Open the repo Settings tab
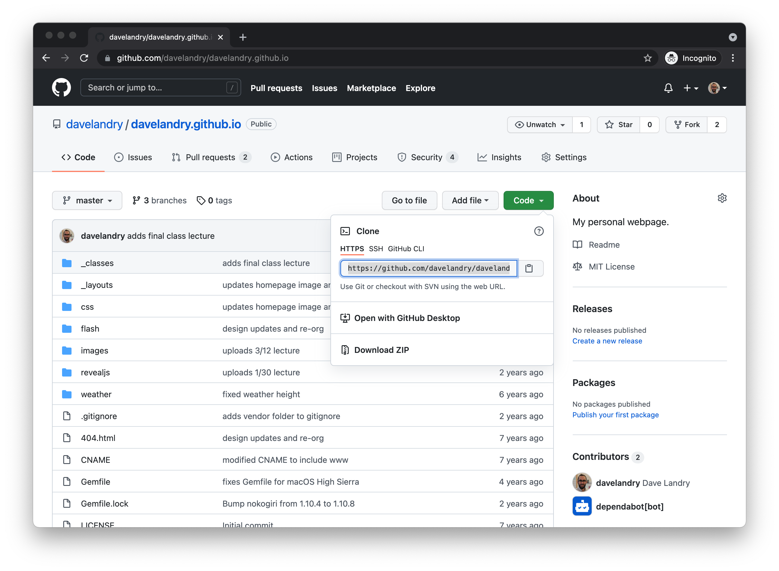This screenshot has height=571, width=779. (564, 157)
